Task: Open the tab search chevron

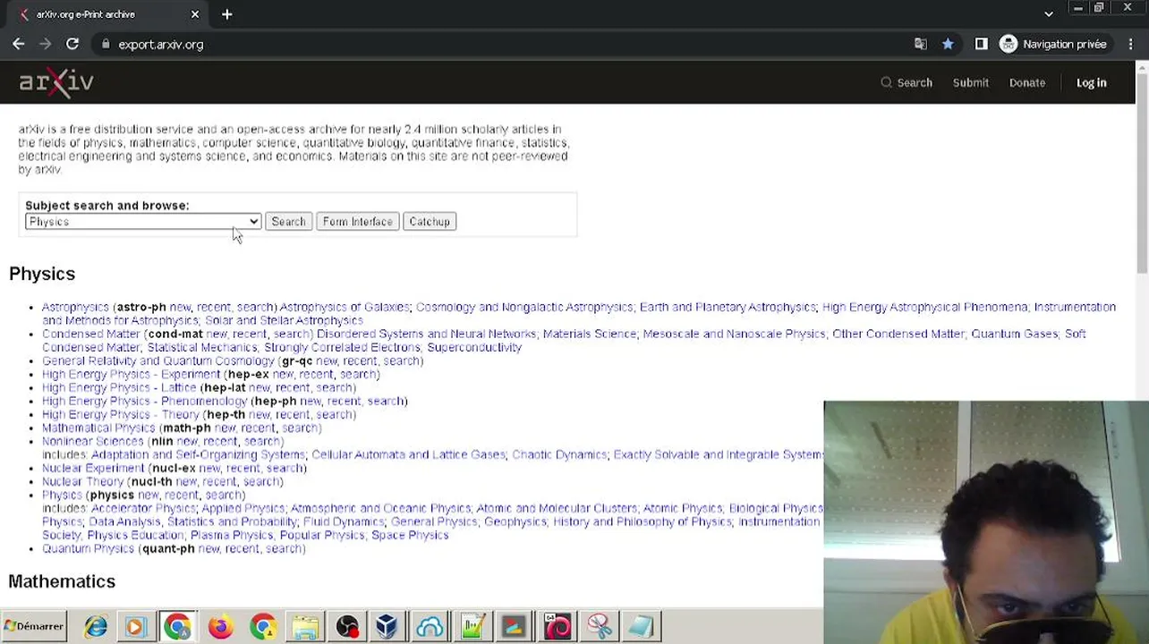Action: (1049, 14)
